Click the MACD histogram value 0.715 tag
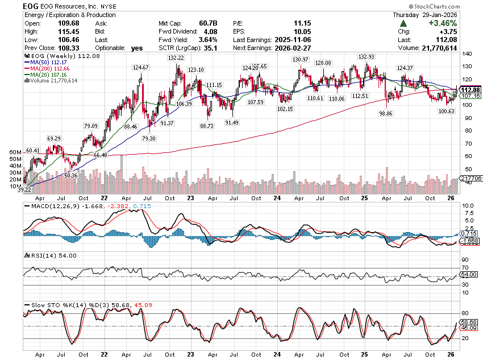The image size is (483, 360). coord(469,234)
